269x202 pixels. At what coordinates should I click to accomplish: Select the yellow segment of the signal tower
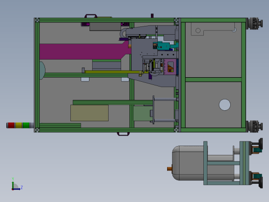click(x=19, y=125)
